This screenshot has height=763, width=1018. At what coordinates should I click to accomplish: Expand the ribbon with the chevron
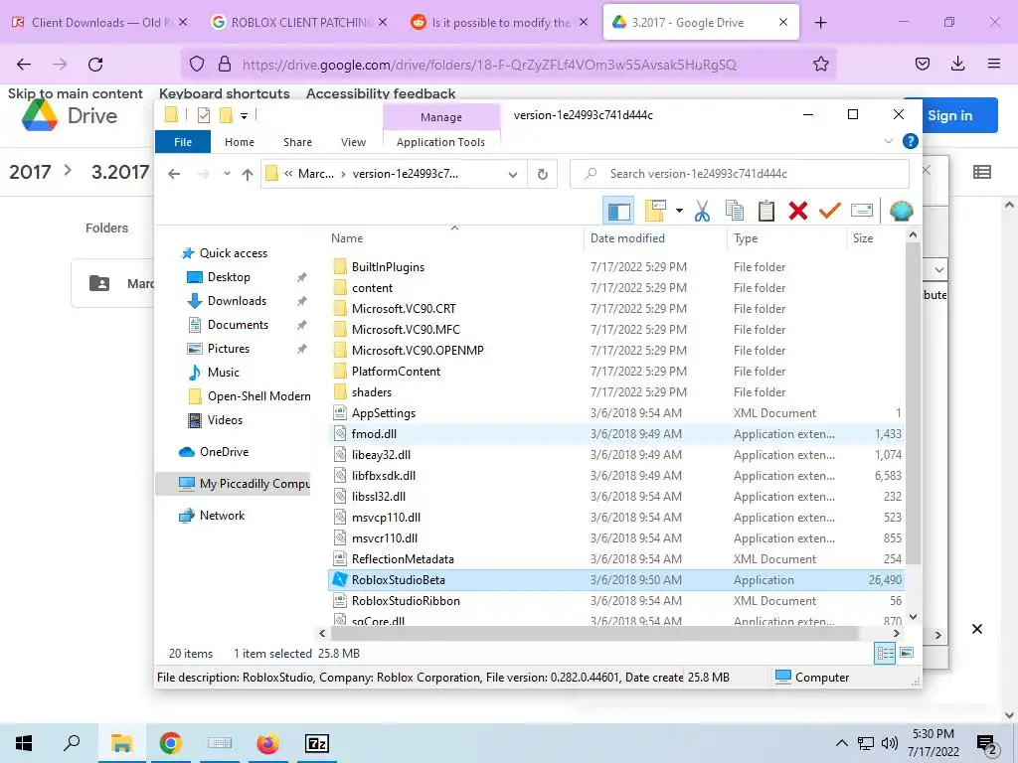pos(888,141)
